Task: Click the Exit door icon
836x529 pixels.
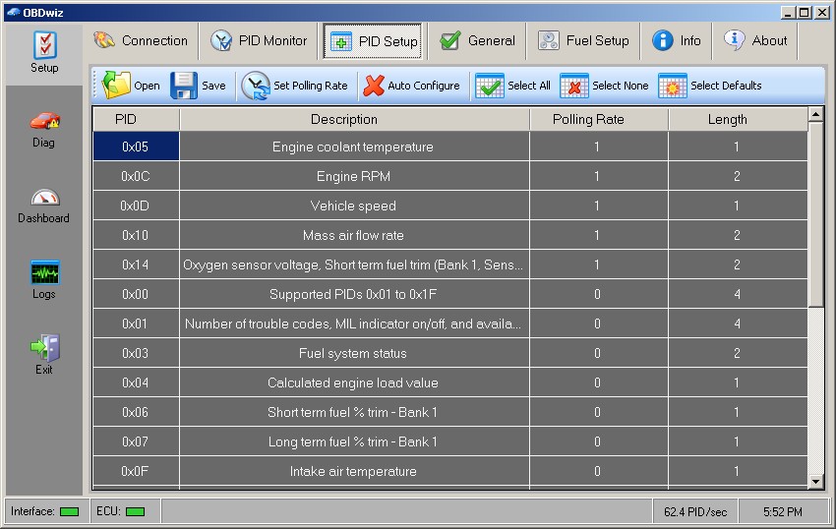Action: pyautogui.click(x=45, y=348)
